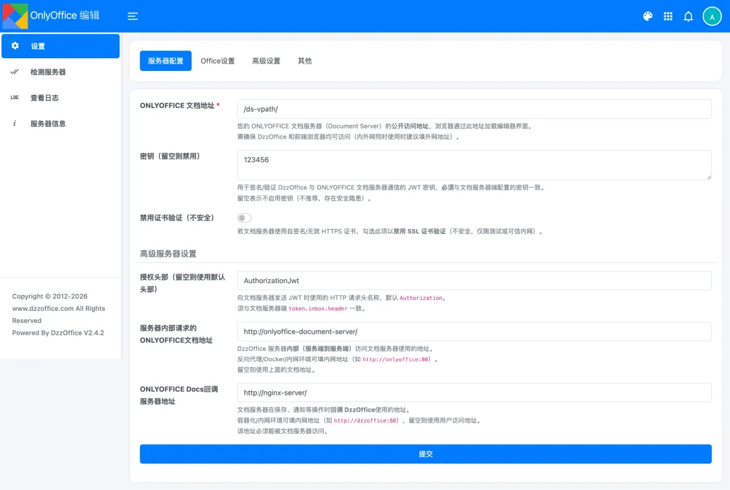Viewport: 730px width, 490px height.
Task: Click the pink Authorization code text
Action: (421, 298)
